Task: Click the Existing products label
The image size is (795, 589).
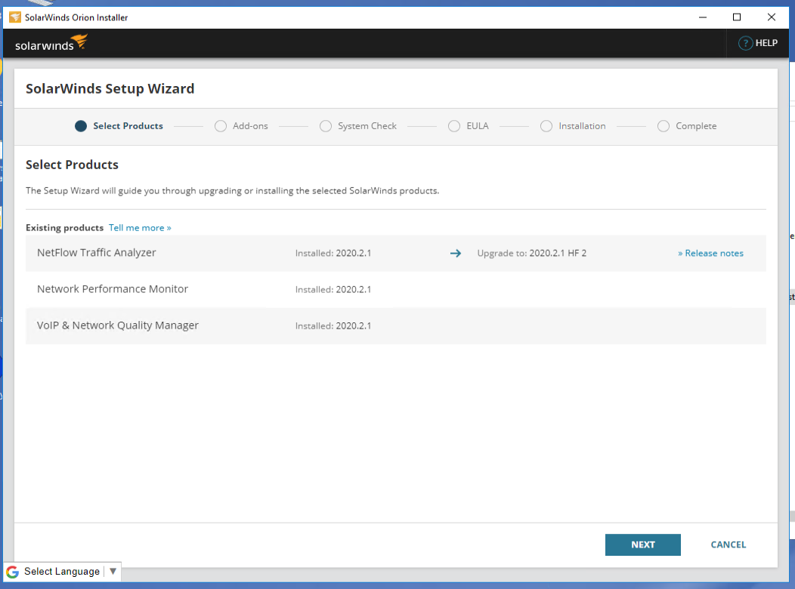Action: tap(64, 228)
